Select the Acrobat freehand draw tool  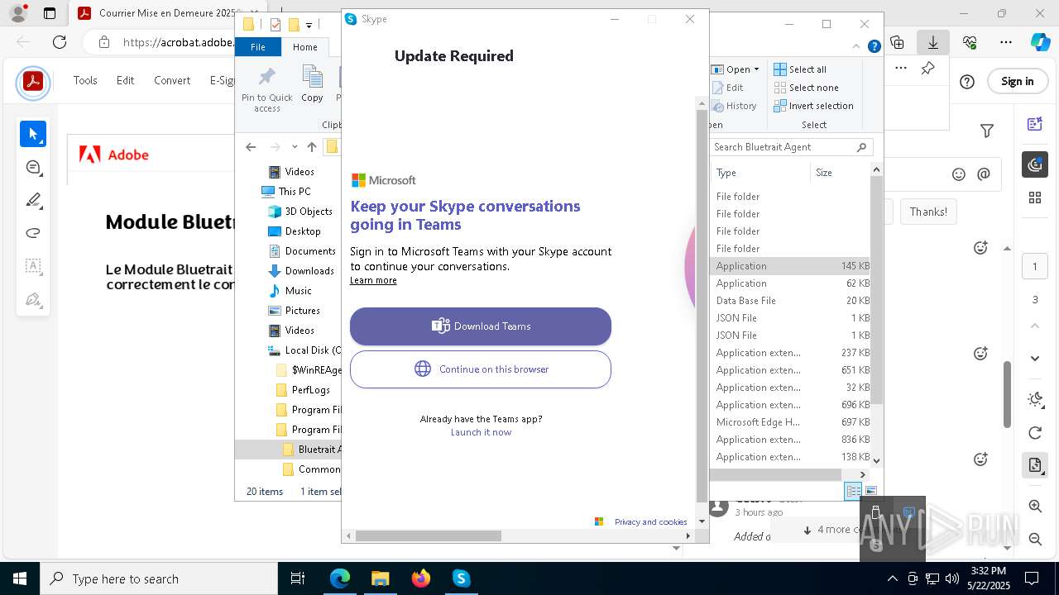click(33, 233)
